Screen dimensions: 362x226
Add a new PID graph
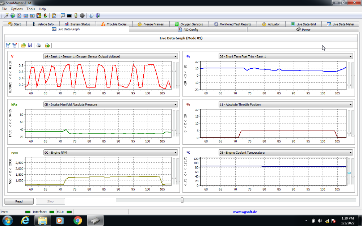(8, 45)
